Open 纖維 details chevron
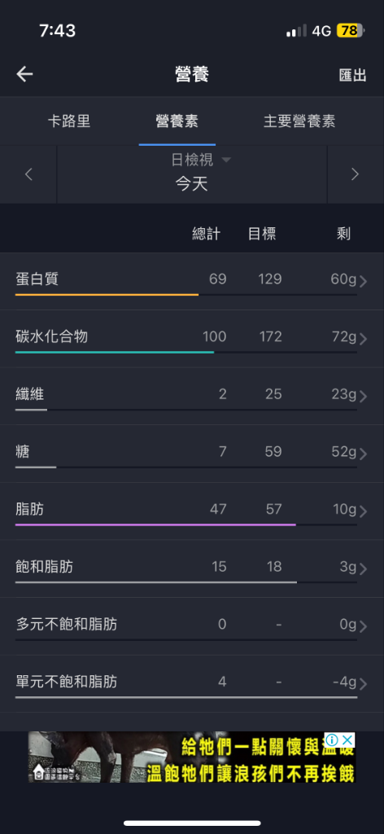The height and width of the screenshot is (834, 384). [364, 397]
